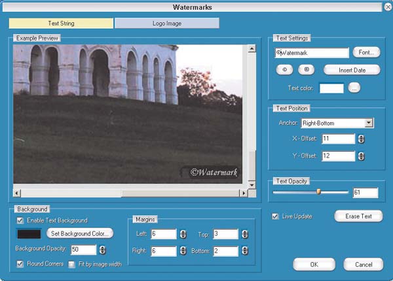Click the X-Offset spinner arrows

pos(361,139)
